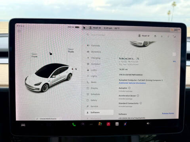Open the Autopilot menu
190x142 pixels.
coord(94,64)
